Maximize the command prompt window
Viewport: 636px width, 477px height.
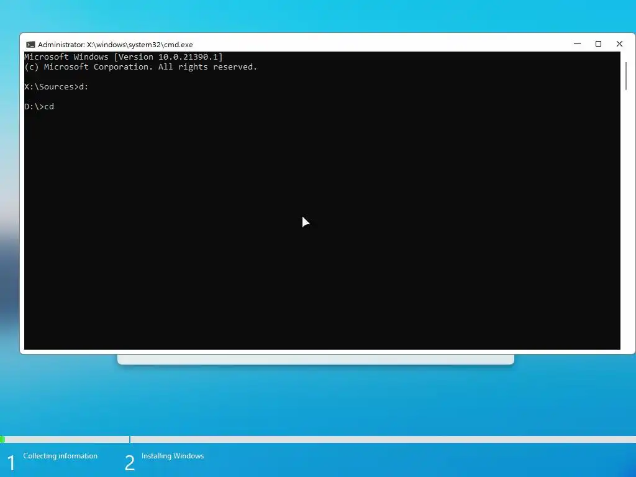[x=598, y=44]
